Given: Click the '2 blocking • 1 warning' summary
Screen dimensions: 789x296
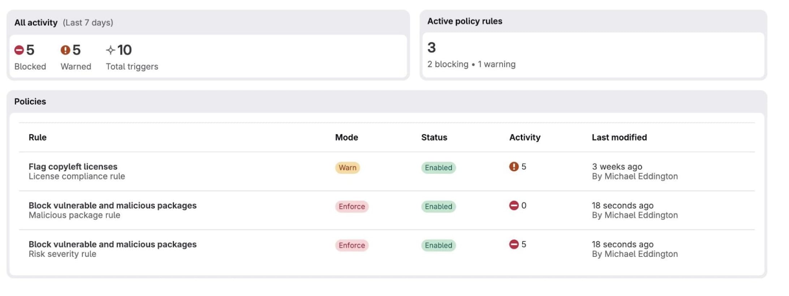Looking at the screenshot, I should pos(471,64).
